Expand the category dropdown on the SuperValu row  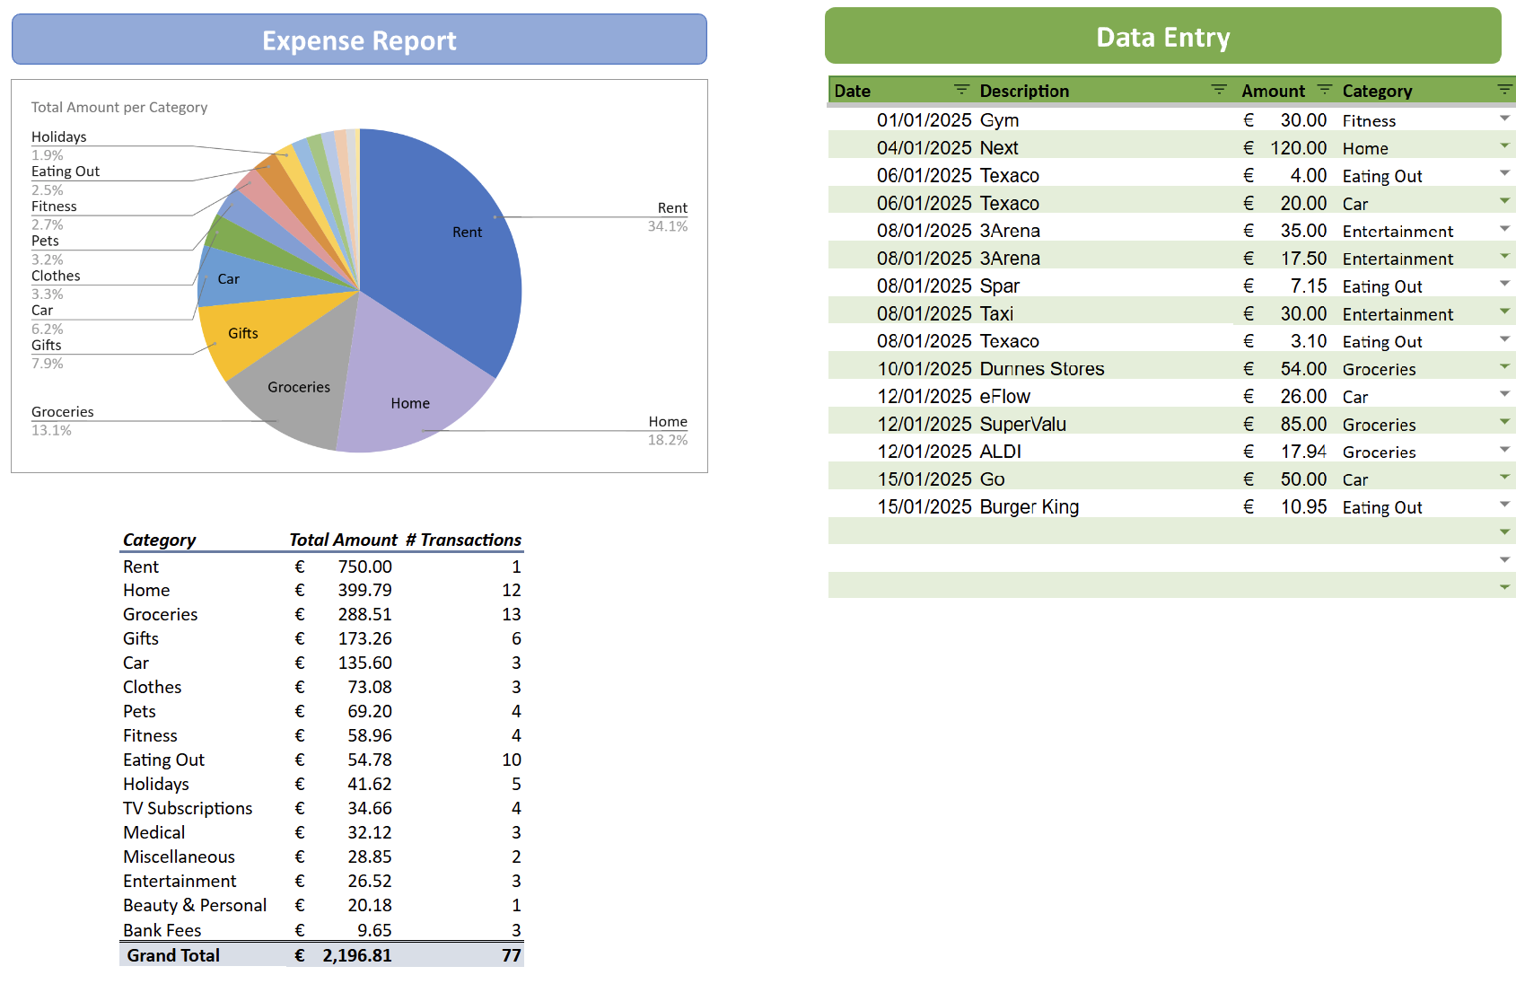pyautogui.click(x=1504, y=423)
